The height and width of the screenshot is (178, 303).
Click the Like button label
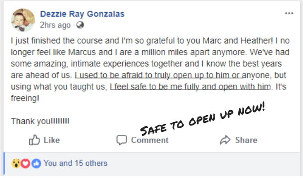point(52,140)
